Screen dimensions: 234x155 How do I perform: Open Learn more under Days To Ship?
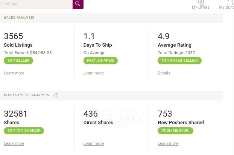pyautogui.click(x=93, y=73)
